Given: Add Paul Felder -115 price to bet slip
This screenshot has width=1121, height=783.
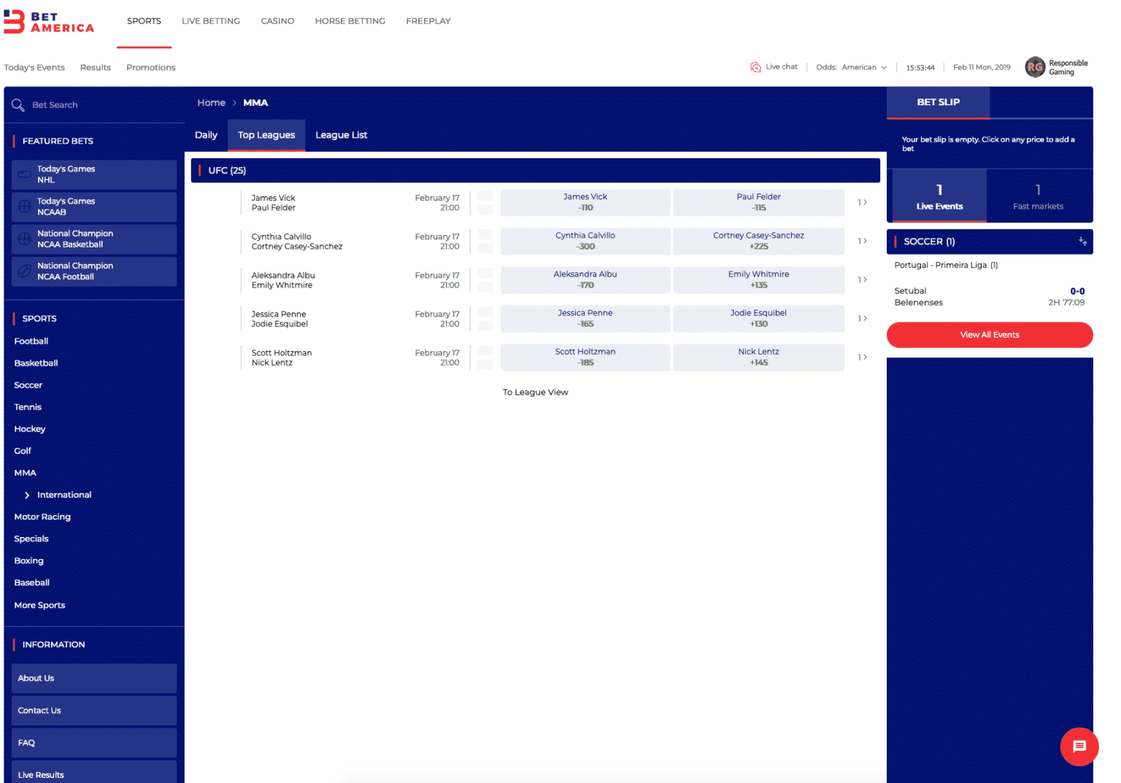Looking at the screenshot, I should [x=758, y=202].
